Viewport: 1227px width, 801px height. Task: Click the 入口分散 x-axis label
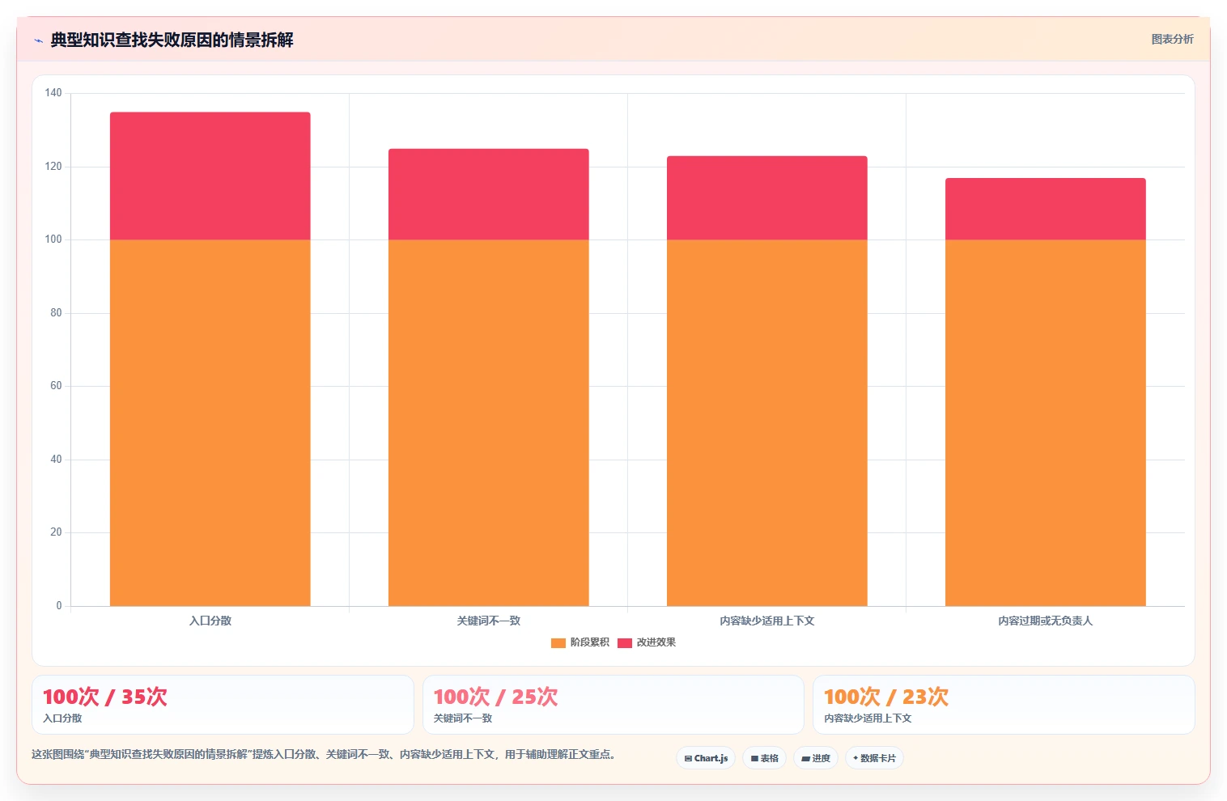coord(210,621)
